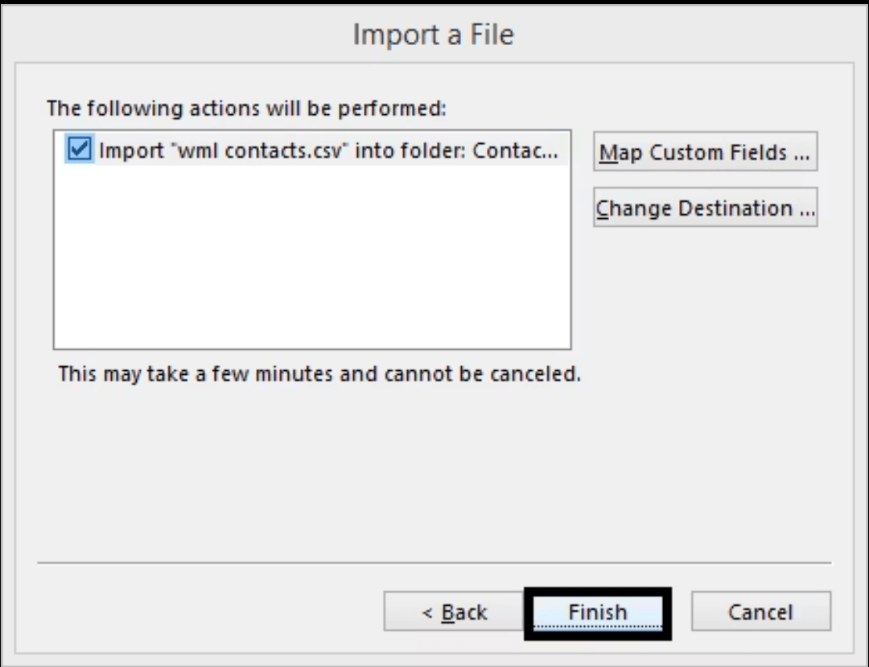Image resolution: width=869 pixels, height=667 pixels.
Task: Click the bottom edge of the actions list box
Action: coord(312,349)
